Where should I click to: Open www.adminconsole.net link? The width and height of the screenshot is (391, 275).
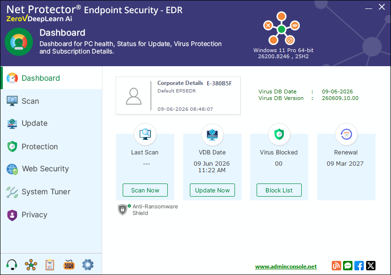(x=286, y=267)
